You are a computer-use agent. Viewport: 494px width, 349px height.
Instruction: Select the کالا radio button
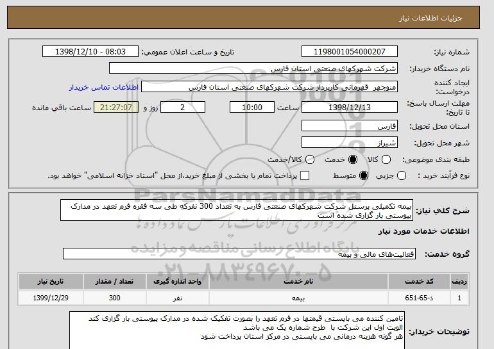coord(386,159)
